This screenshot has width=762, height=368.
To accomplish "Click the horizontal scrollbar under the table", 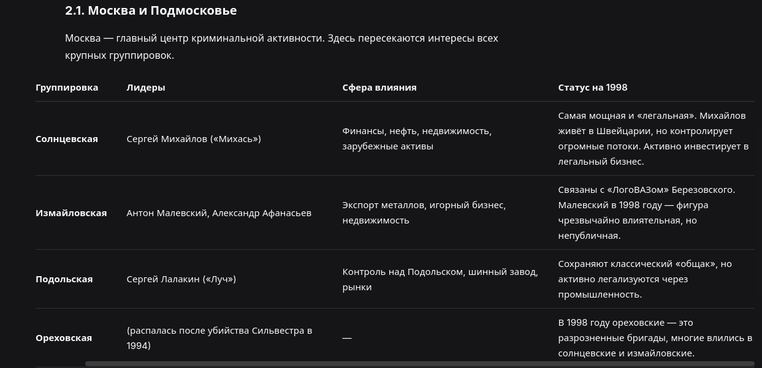I will [x=420, y=364].
